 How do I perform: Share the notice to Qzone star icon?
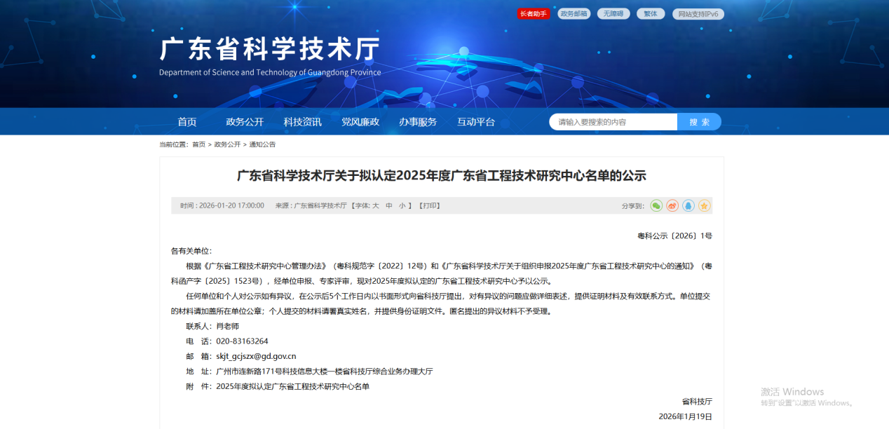coord(704,205)
